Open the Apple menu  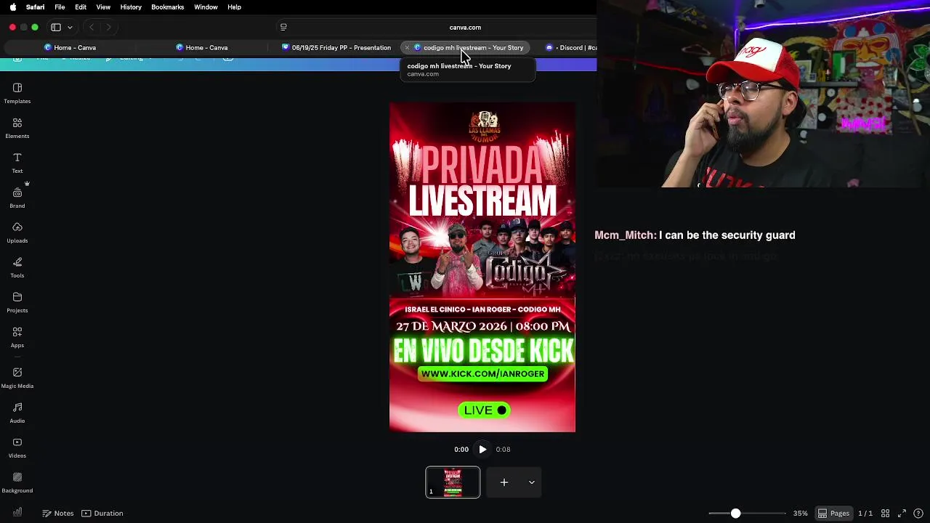pyautogui.click(x=12, y=7)
